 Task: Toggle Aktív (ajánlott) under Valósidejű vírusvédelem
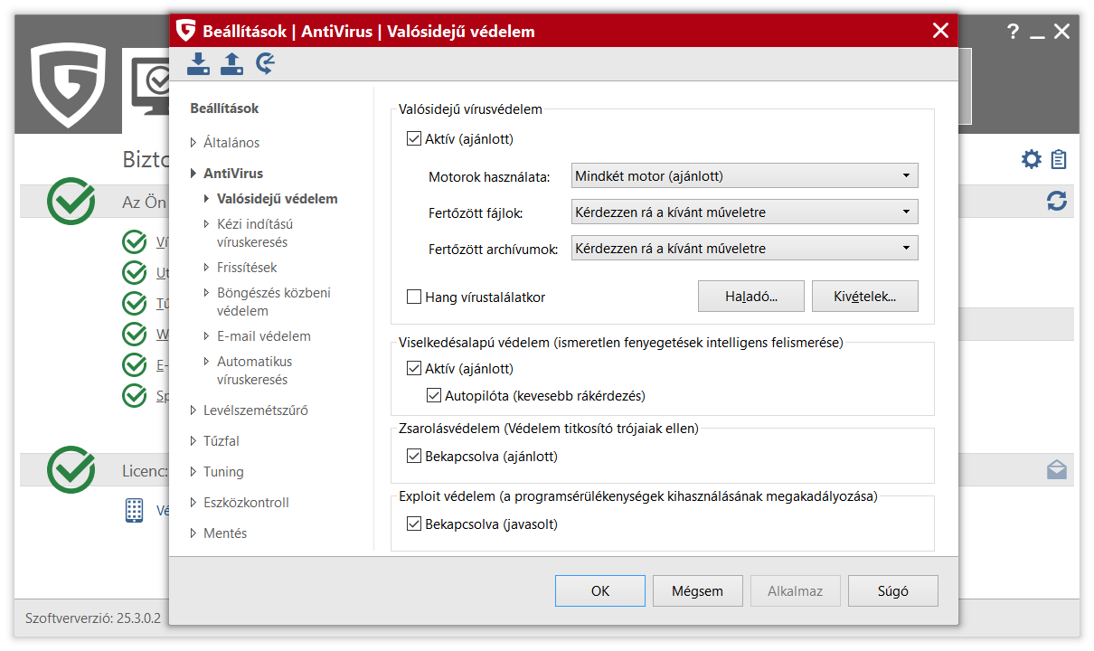414,139
